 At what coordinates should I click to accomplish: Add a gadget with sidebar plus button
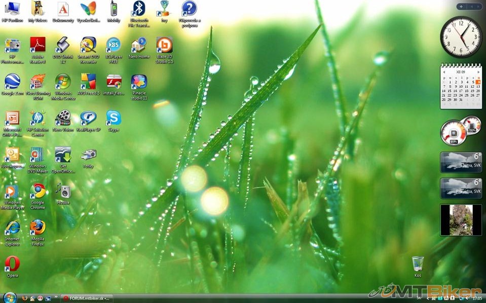click(461, 7)
